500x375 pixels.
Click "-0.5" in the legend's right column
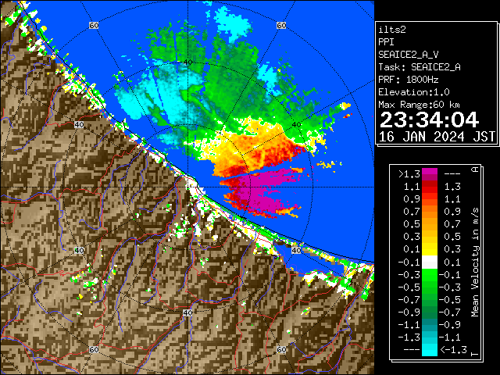coord(450,300)
